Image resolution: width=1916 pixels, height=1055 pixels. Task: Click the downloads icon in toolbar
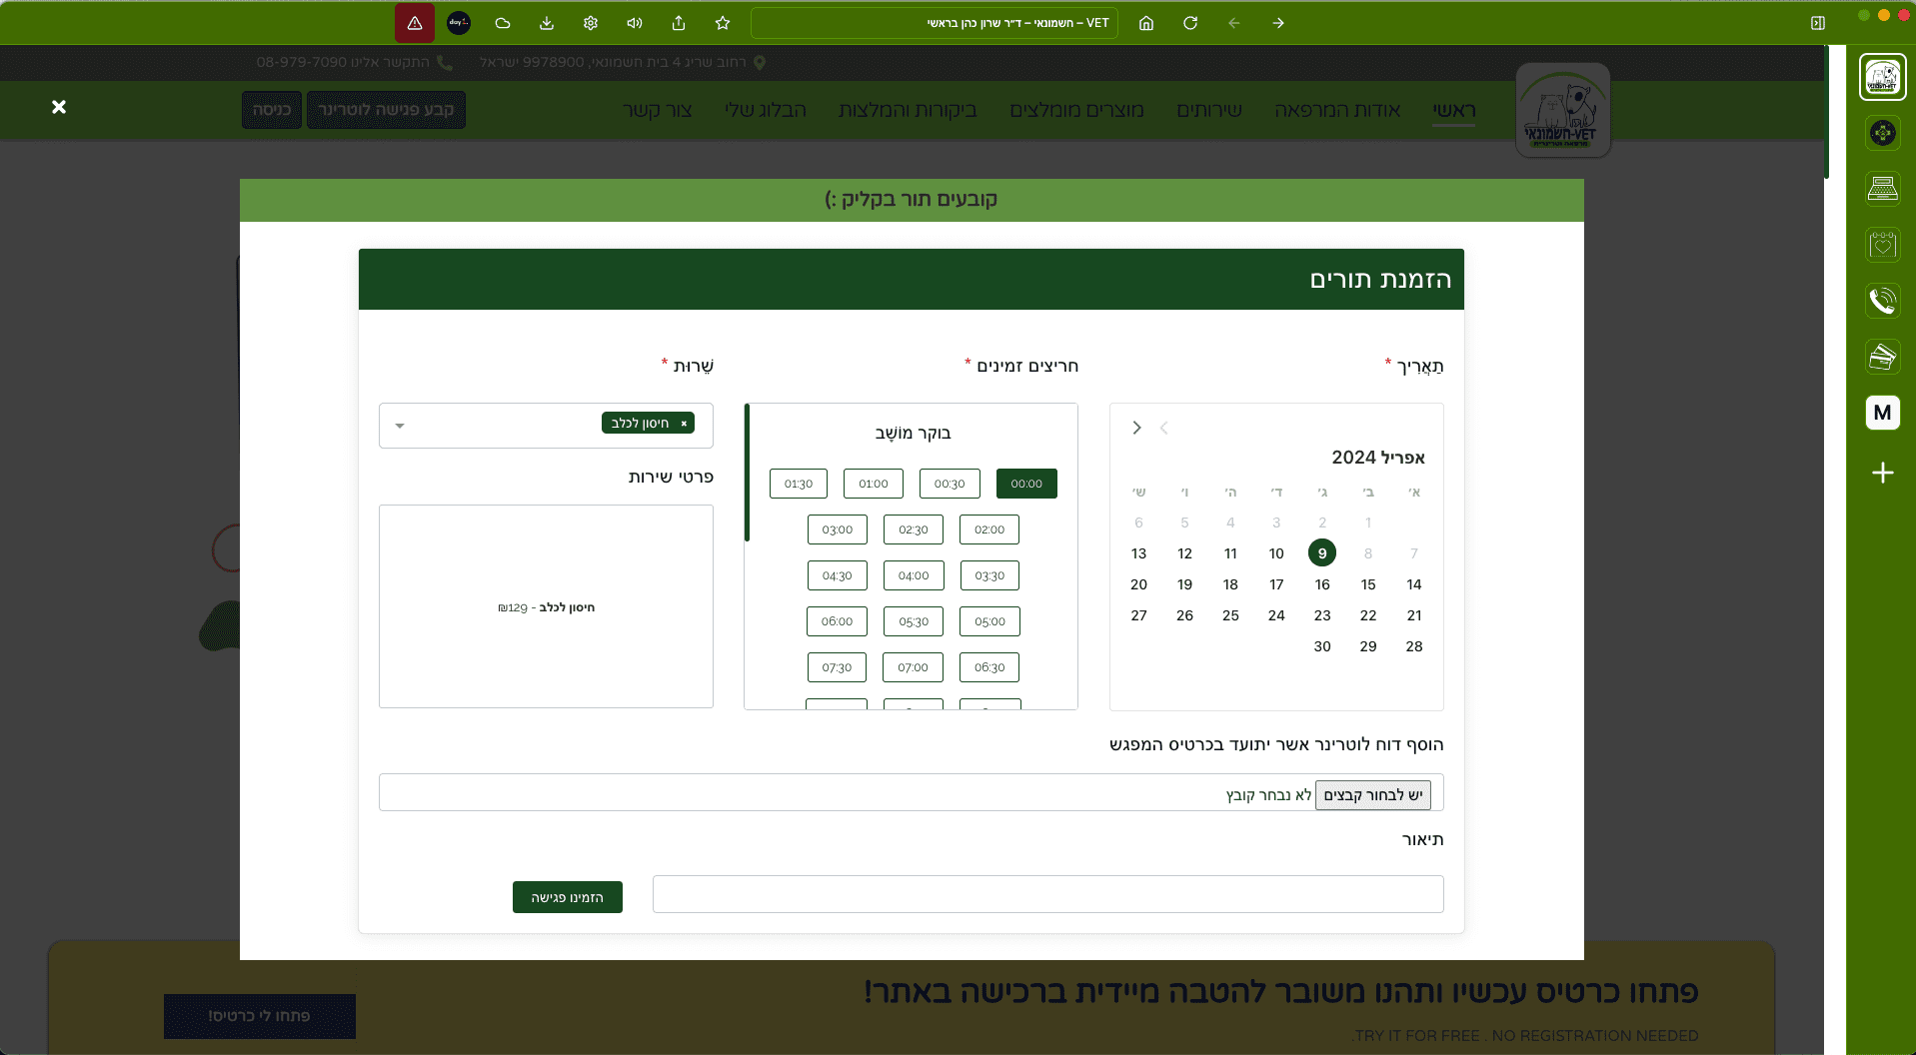[547, 23]
